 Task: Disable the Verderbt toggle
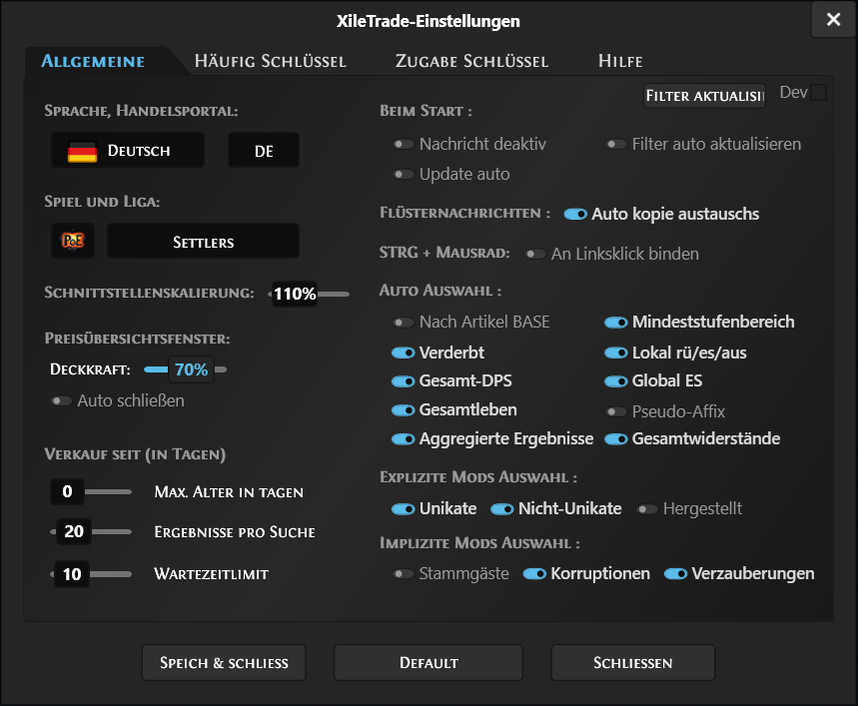pos(404,353)
